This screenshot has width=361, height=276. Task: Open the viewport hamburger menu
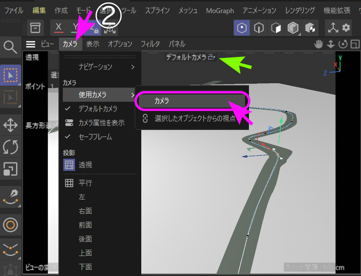[x=31, y=44]
